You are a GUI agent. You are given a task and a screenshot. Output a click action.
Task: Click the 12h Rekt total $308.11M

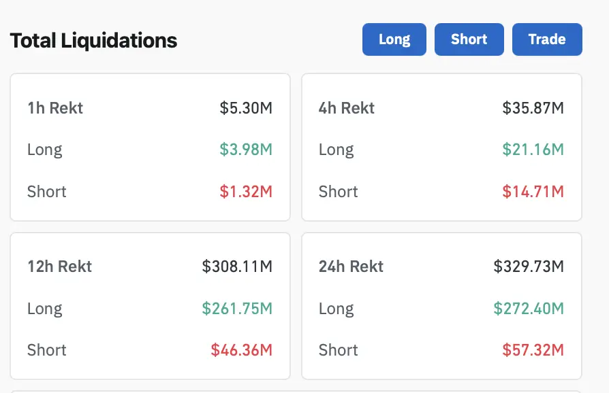[237, 267]
